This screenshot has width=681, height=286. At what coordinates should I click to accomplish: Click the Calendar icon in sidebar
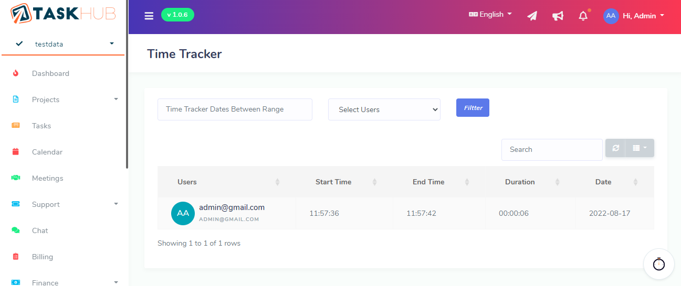[16, 151]
